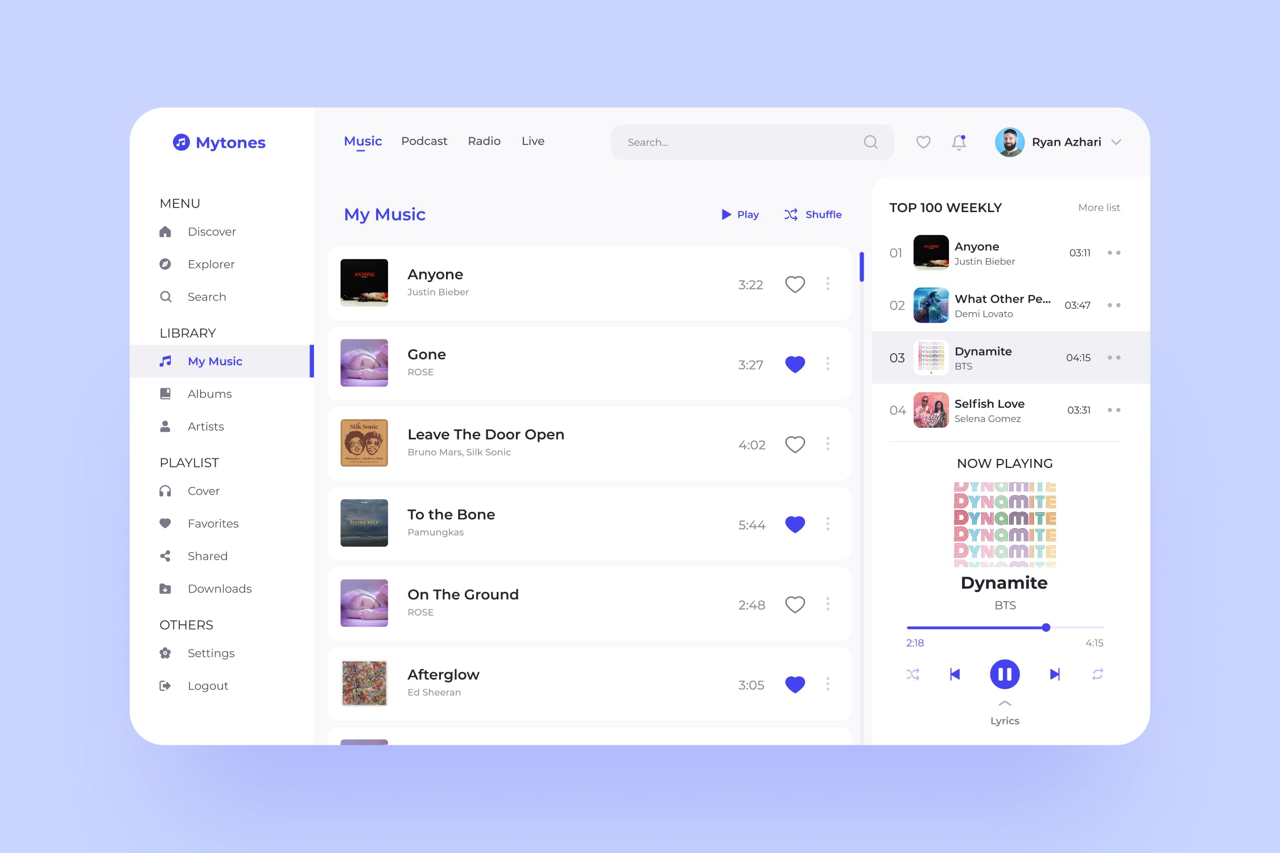1280x853 pixels.
Task: Click the skip-back icon in player controls
Action: [x=955, y=674]
